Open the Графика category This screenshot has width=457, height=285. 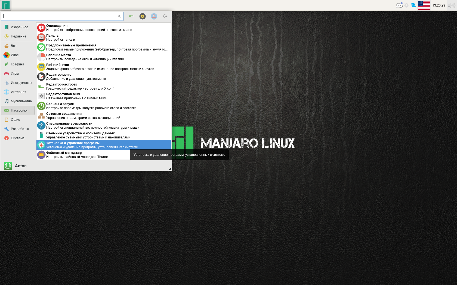point(18,64)
